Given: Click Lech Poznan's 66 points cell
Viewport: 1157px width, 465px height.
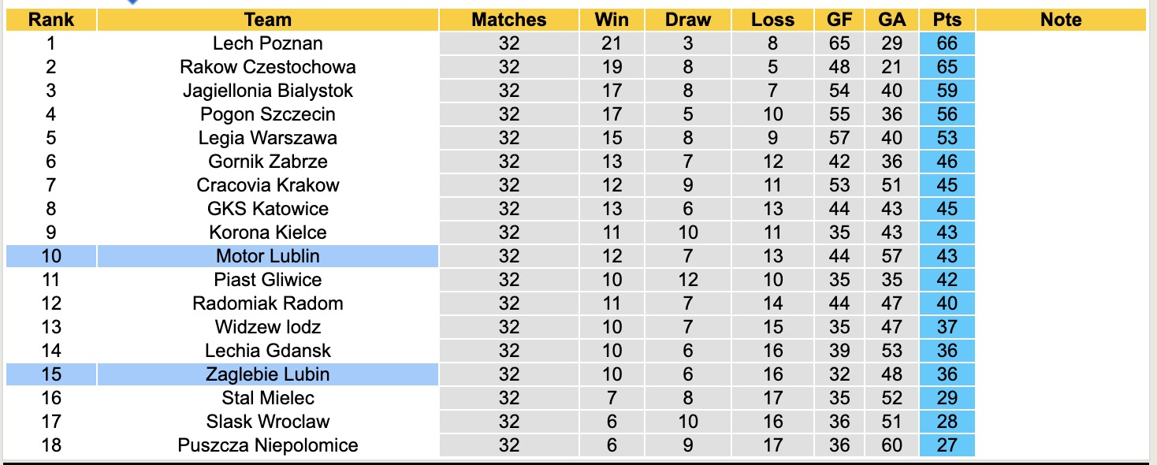Looking at the screenshot, I should pyautogui.click(x=947, y=43).
